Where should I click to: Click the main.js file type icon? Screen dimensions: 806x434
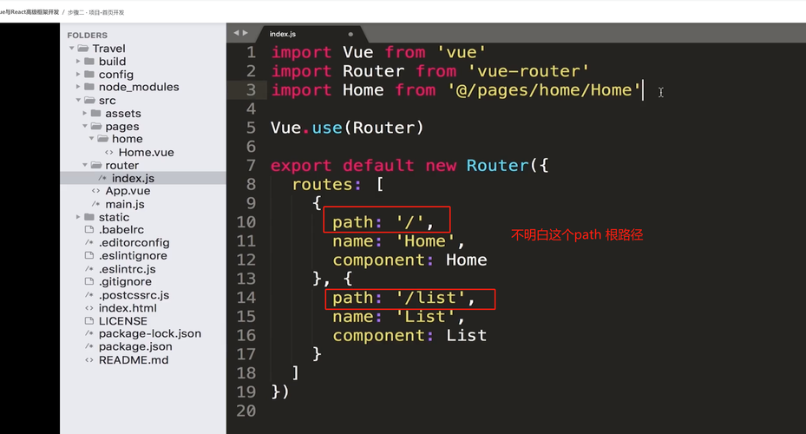[95, 204]
